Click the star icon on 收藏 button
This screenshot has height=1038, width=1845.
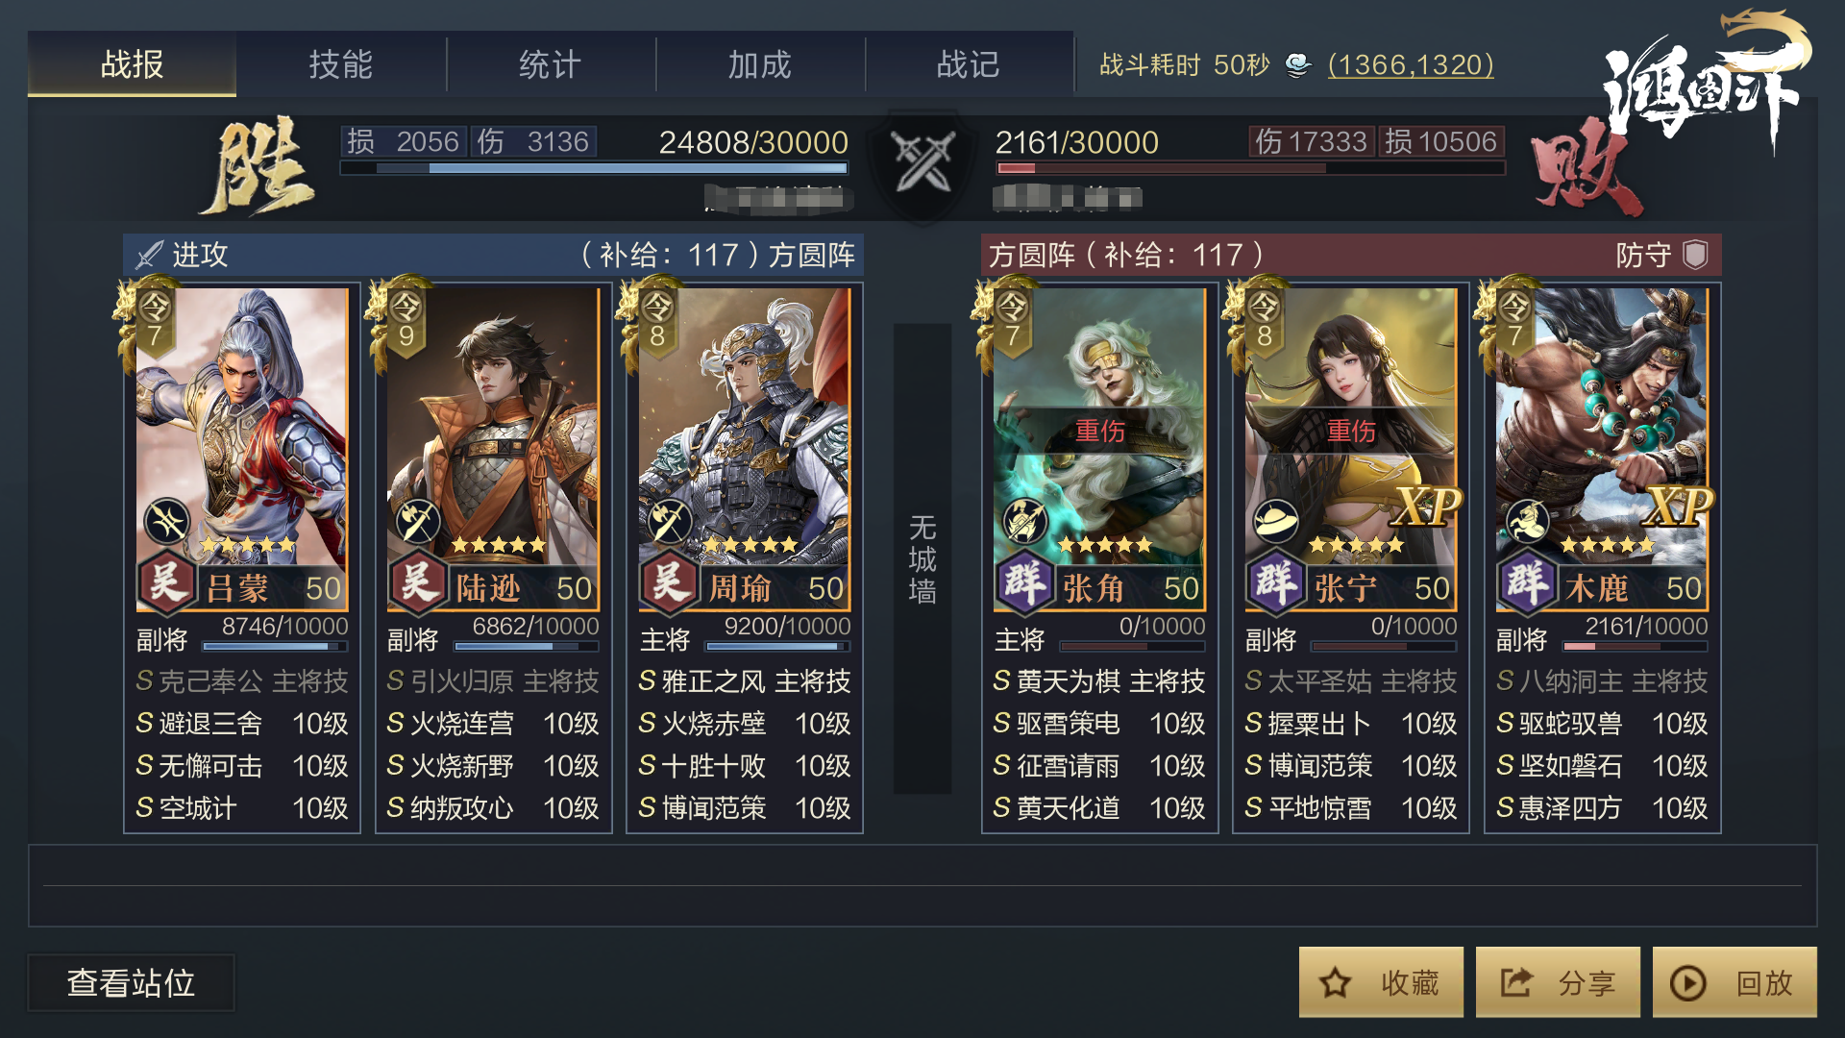tap(1336, 982)
